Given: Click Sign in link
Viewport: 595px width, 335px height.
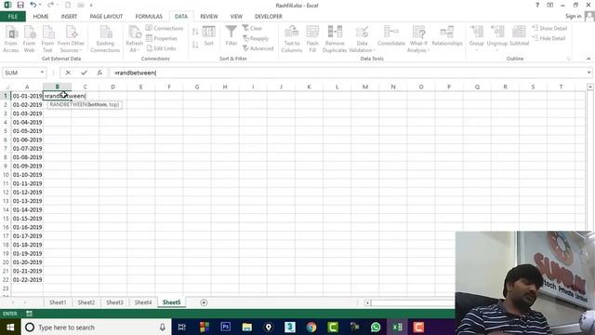Looking at the screenshot, I should coord(573,16).
